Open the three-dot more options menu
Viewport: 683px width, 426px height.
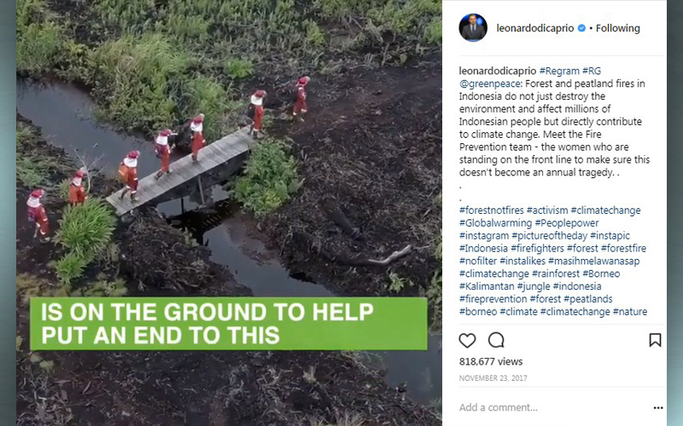(658, 408)
